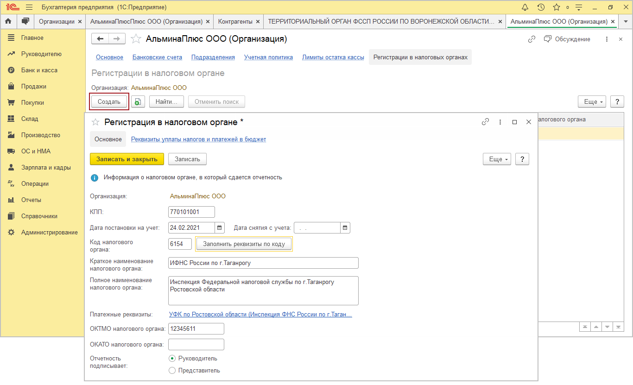The image size is (633, 385).
Task: Switch to Организации tab
Action: pyautogui.click(x=57, y=21)
